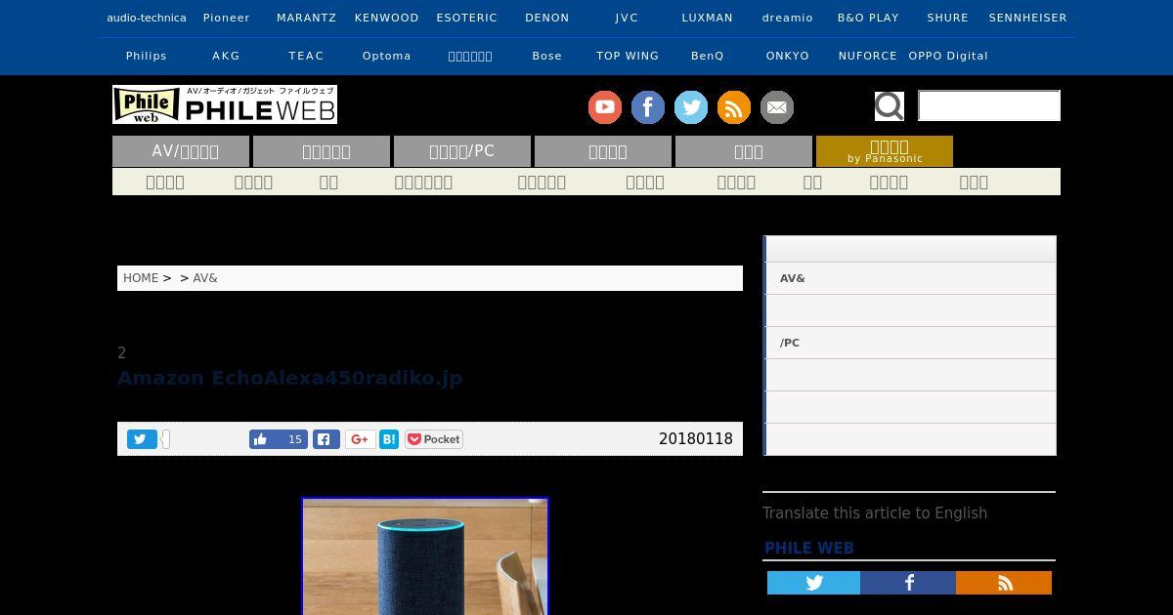Open the gold by Panasonic tab
Screen dimensions: 1173x615
pyautogui.click(x=885, y=151)
